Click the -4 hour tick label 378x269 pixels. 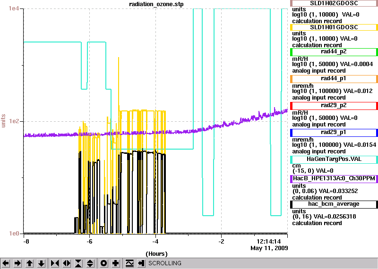[155, 241]
